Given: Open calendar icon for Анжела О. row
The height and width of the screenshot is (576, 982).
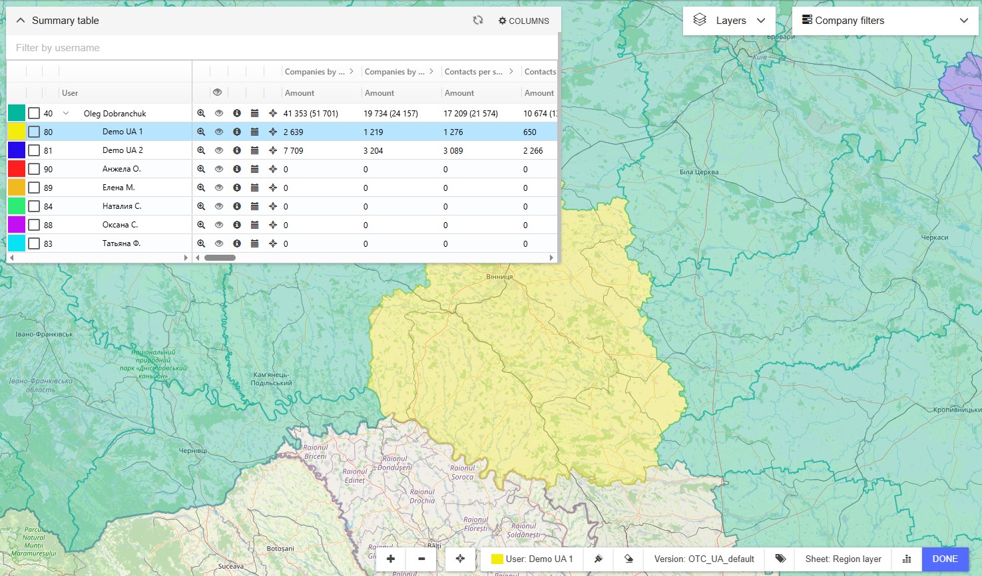Looking at the screenshot, I should [x=254, y=170].
